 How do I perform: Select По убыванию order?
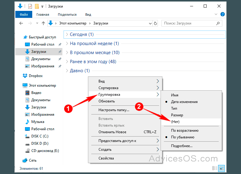191,137
